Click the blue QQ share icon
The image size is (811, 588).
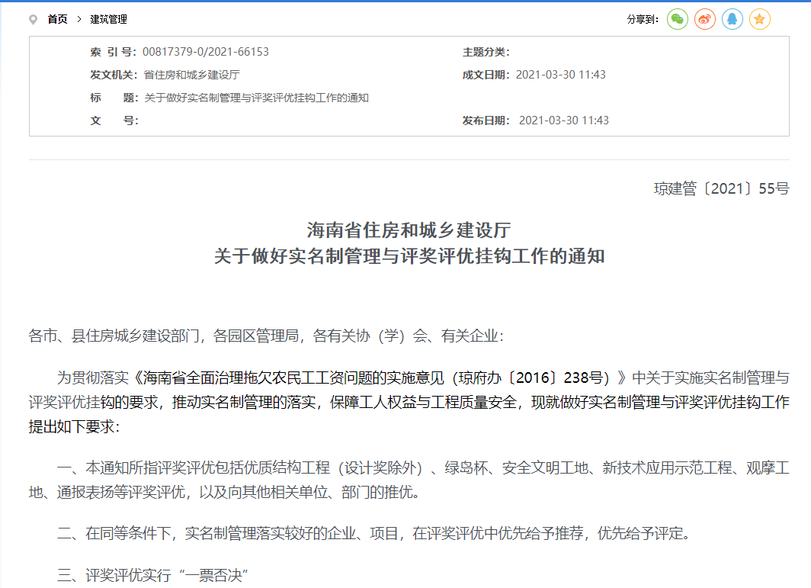[x=732, y=20]
